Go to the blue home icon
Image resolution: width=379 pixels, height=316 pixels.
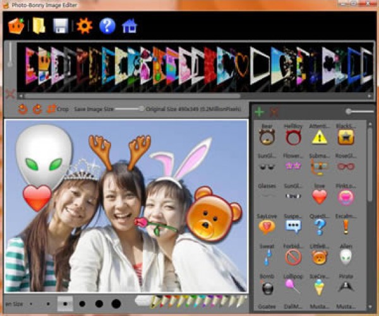pyautogui.click(x=129, y=26)
